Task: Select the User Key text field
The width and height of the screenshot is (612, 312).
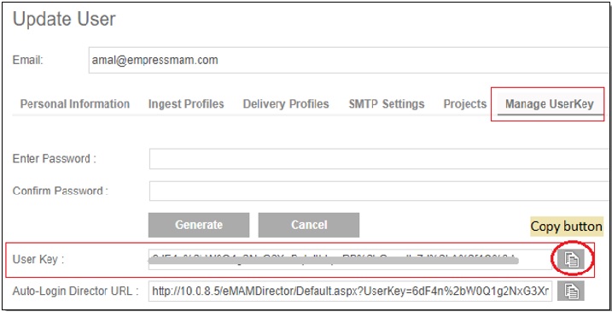Action: [x=350, y=259]
